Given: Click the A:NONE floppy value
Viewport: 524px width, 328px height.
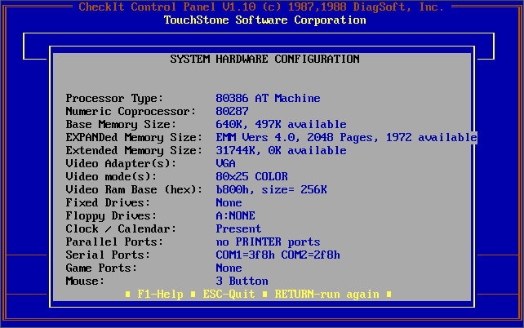Looking at the screenshot, I should click(x=235, y=215).
